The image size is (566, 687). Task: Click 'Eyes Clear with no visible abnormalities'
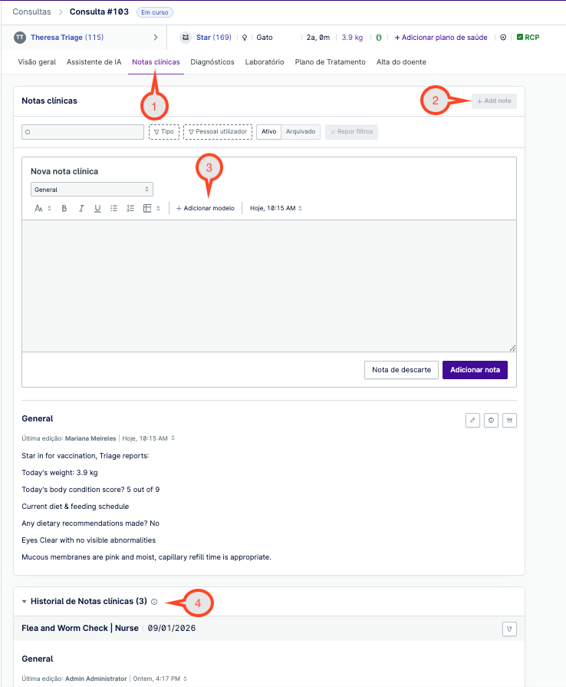[x=88, y=540]
